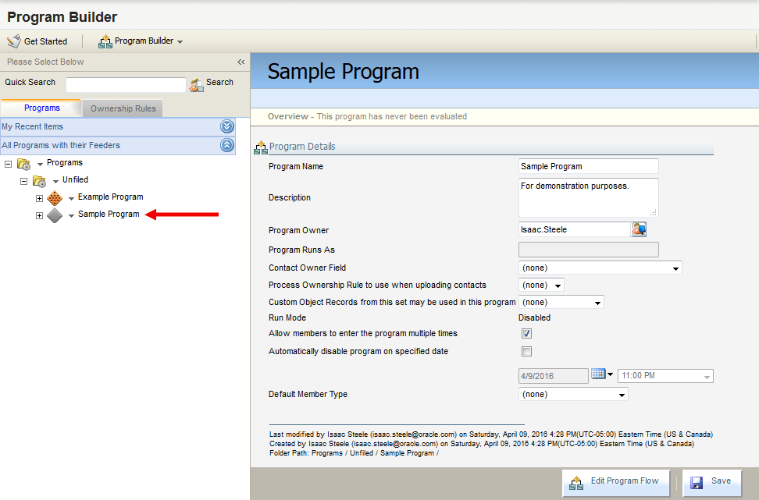
Task: Collapse the sidebar with the double-chevron icon
Action: click(x=241, y=62)
